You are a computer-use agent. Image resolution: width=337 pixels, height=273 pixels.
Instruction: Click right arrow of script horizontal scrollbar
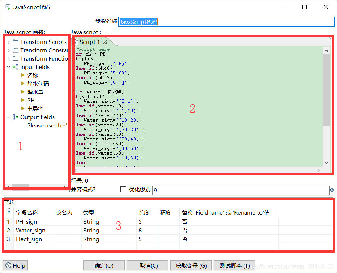[x=319, y=170]
